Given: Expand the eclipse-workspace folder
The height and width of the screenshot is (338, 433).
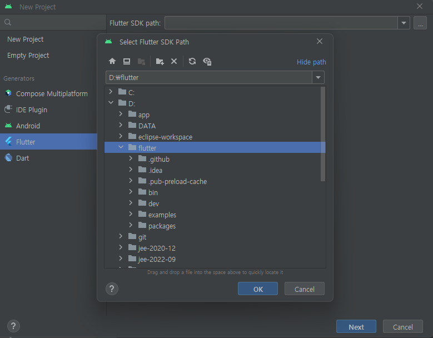Looking at the screenshot, I should tap(121, 136).
